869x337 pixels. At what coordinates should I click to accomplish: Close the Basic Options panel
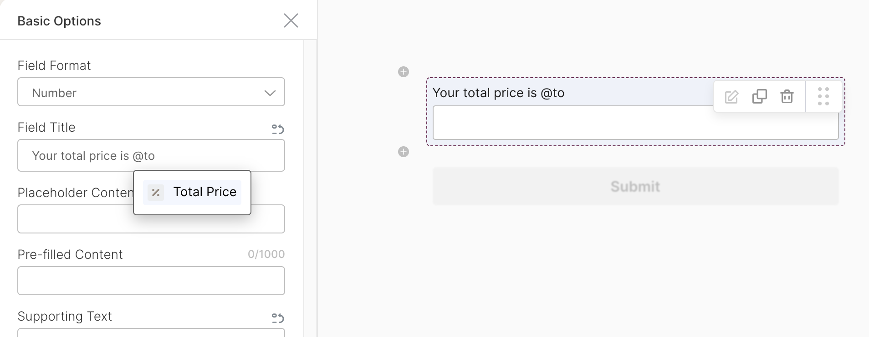(x=291, y=20)
